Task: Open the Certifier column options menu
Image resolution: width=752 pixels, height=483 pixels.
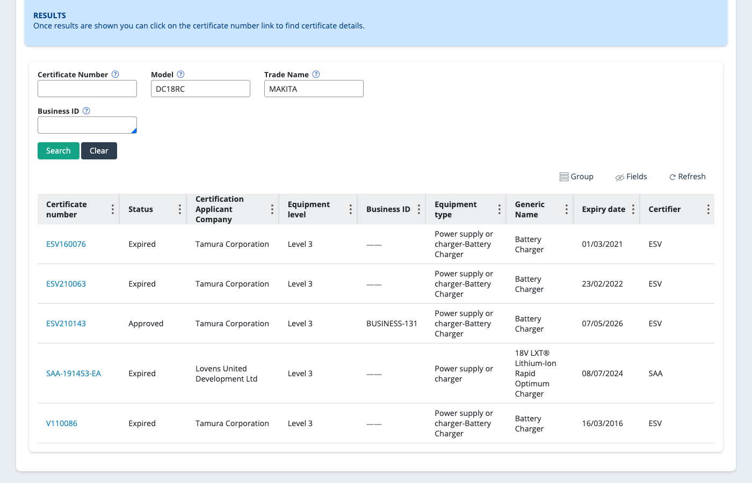Action: pyautogui.click(x=708, y=209)
